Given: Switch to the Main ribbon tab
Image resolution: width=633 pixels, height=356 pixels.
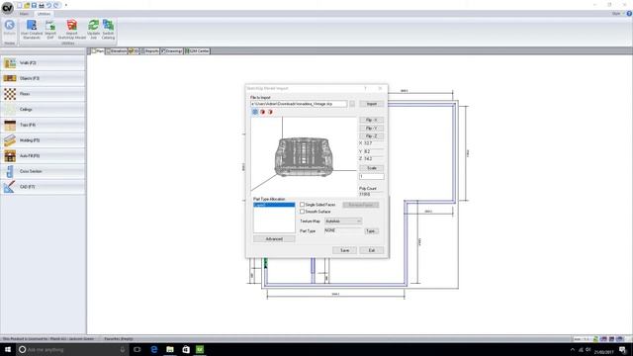Looking at the screenshot, I should point(24,14).
